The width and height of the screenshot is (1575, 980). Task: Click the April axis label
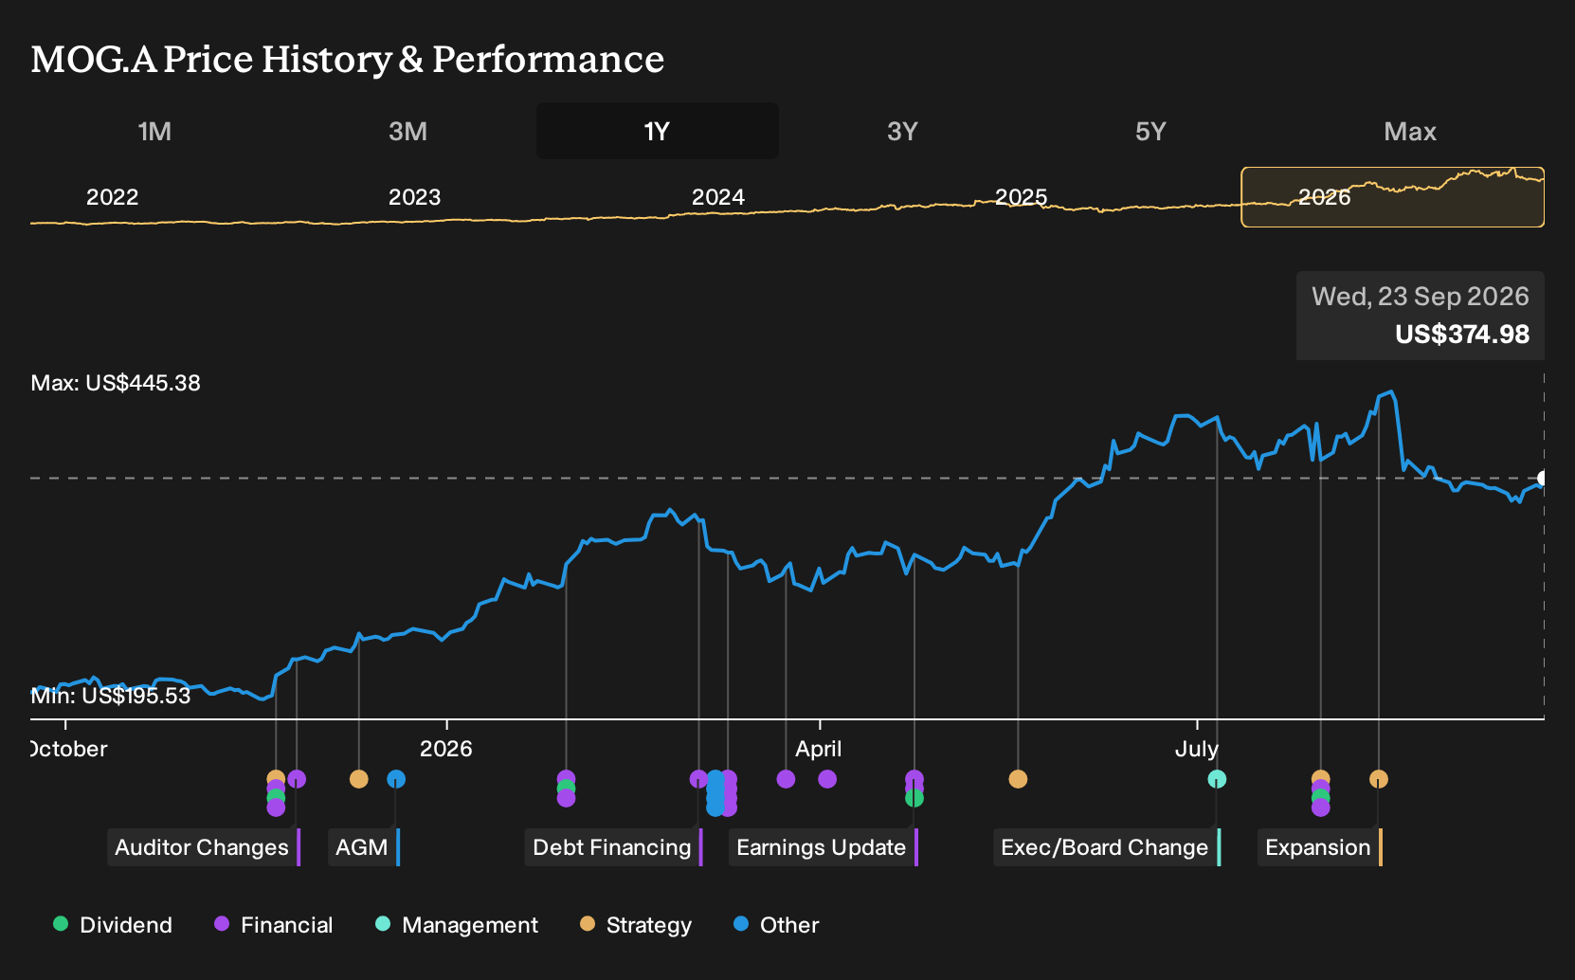pyautogui.click(x=819, y=749)
